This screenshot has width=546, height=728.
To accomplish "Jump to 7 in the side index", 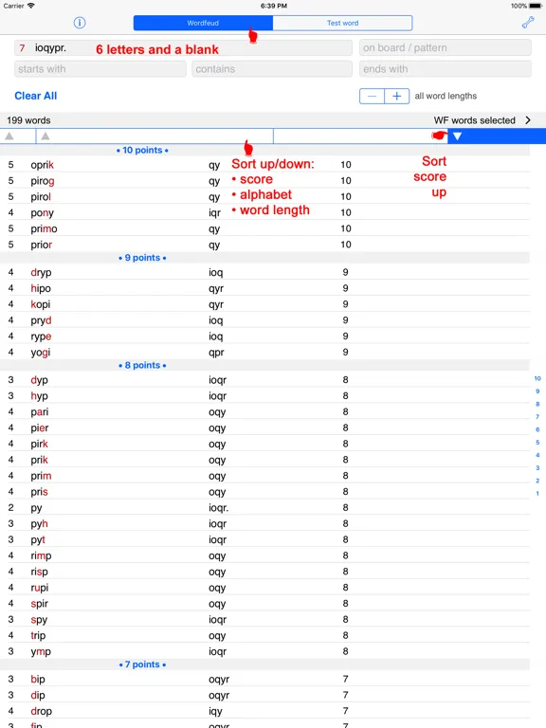I will pyautogui.click(x=537, y=417).
